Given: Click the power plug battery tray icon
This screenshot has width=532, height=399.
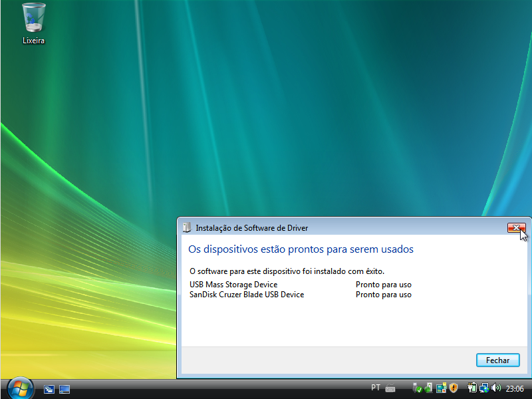Looking at the screenshot, I should 472,388.
